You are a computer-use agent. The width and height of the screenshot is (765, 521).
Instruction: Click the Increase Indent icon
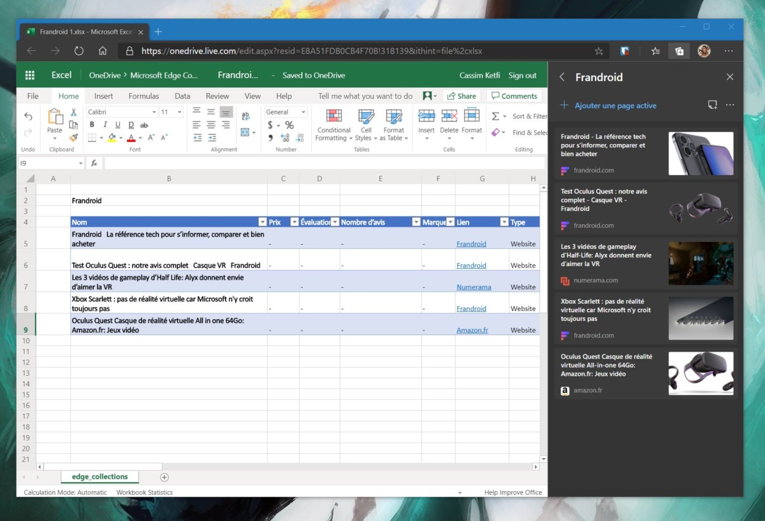[211, 138]
